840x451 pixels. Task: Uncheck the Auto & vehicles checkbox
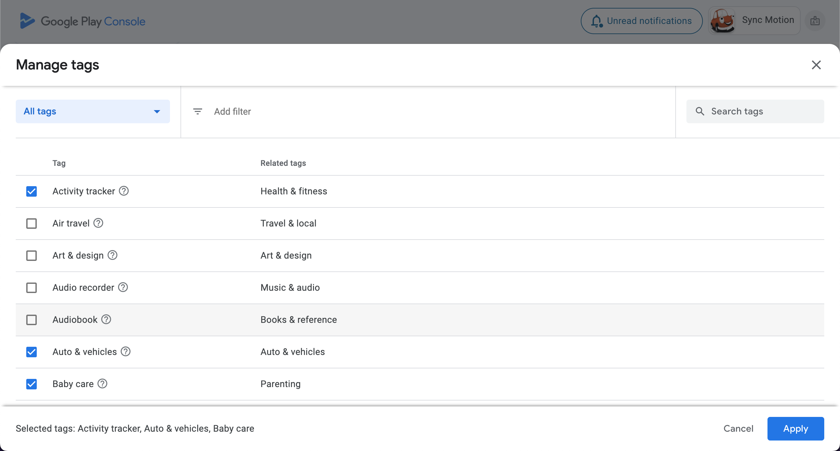click(31, 352)
